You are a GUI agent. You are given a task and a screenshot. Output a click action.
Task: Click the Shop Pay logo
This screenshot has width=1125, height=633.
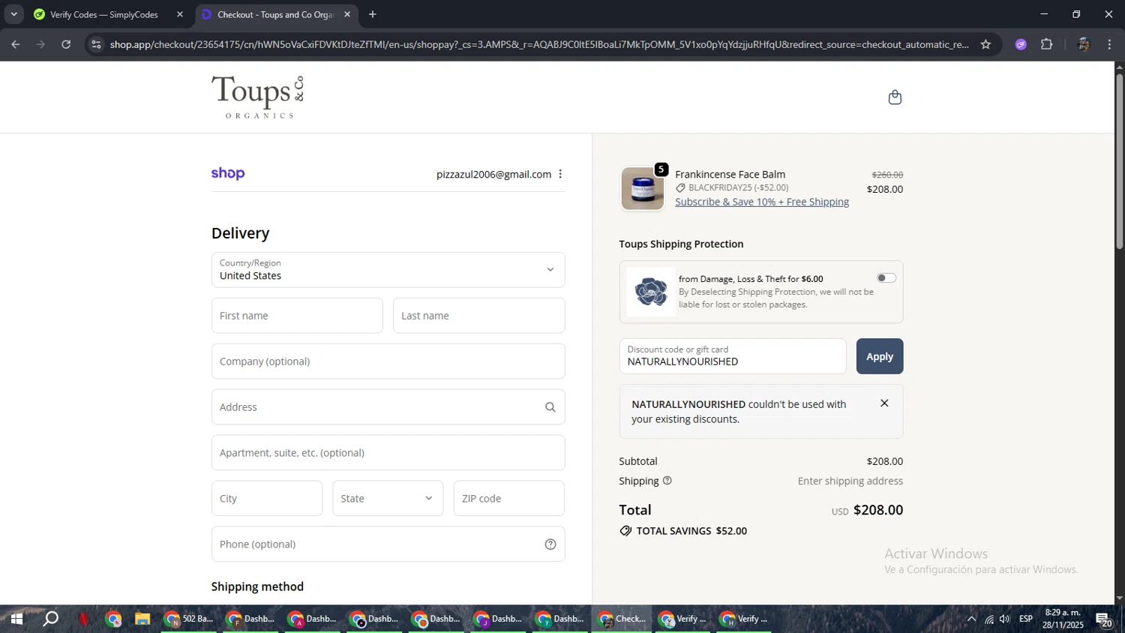point(228,173)
